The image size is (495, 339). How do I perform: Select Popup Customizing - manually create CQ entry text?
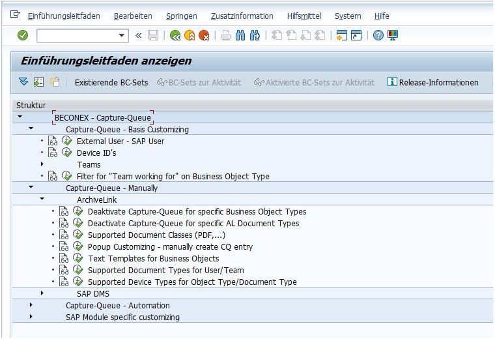[x=170, y=246]
